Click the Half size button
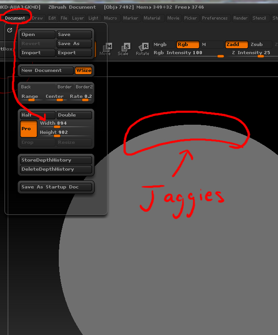The image size is (278, 335). pos(38,115)
